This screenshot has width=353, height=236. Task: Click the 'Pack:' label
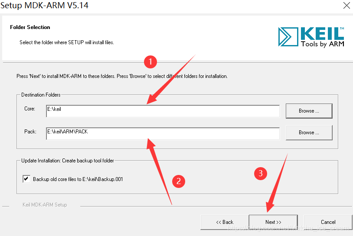pyautogui.click(x=30, y=132)
